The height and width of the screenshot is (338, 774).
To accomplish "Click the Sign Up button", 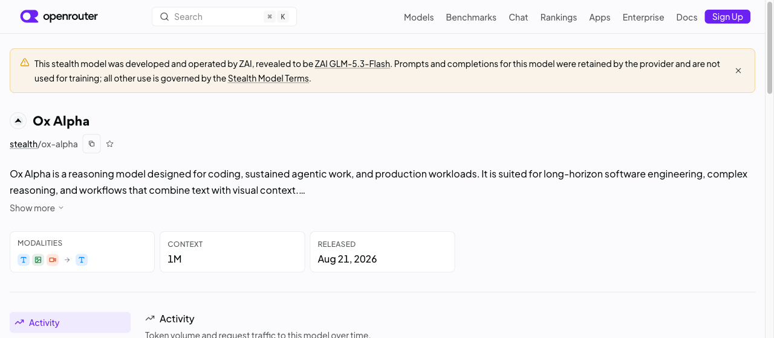I will (727, 17).
